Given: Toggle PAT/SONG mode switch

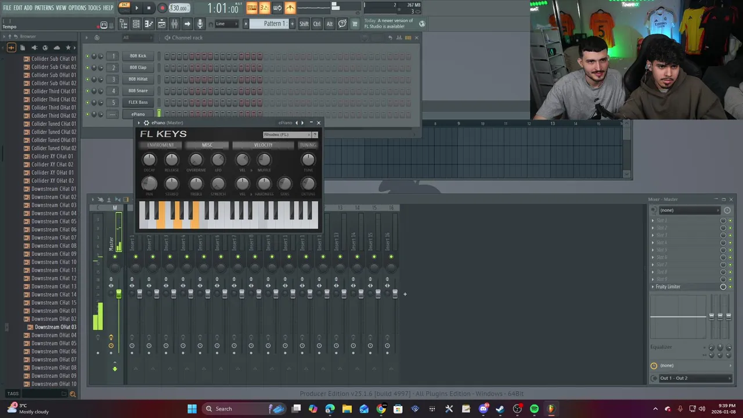Looking at the screenshot, I should [124, 8].
